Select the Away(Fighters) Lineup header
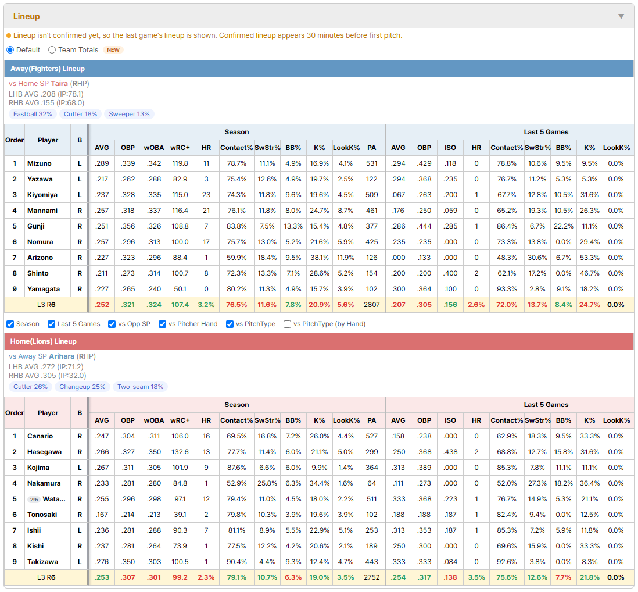This screenshot has height=592, width=638. [319, 69]
